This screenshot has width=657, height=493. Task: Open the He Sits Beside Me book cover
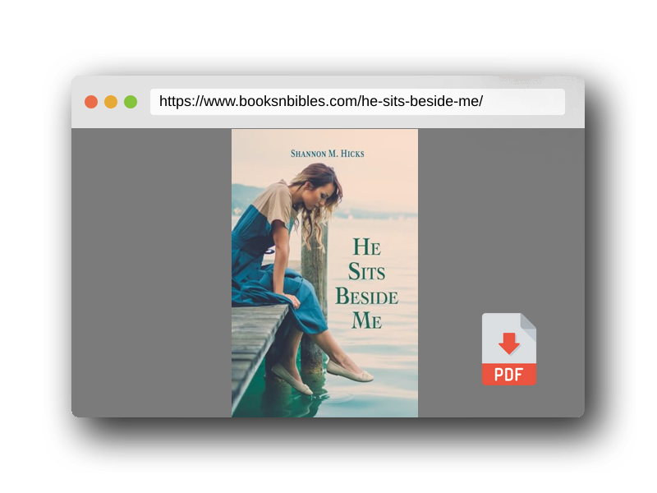324,273
